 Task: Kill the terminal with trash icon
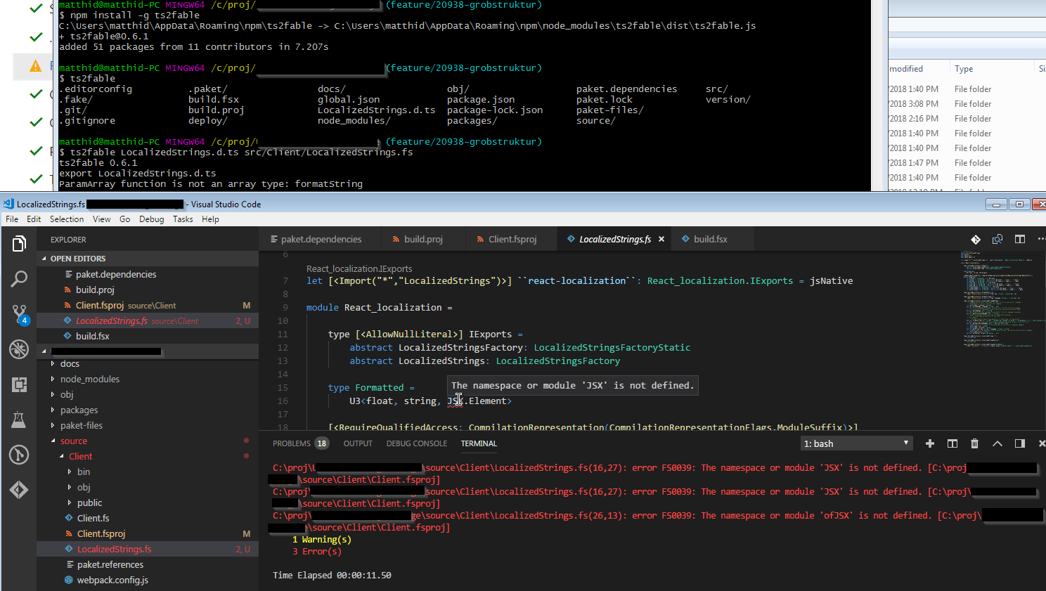coord(974,443)
